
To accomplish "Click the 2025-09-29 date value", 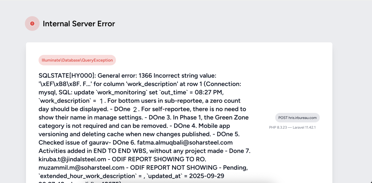I will [207, 176].
